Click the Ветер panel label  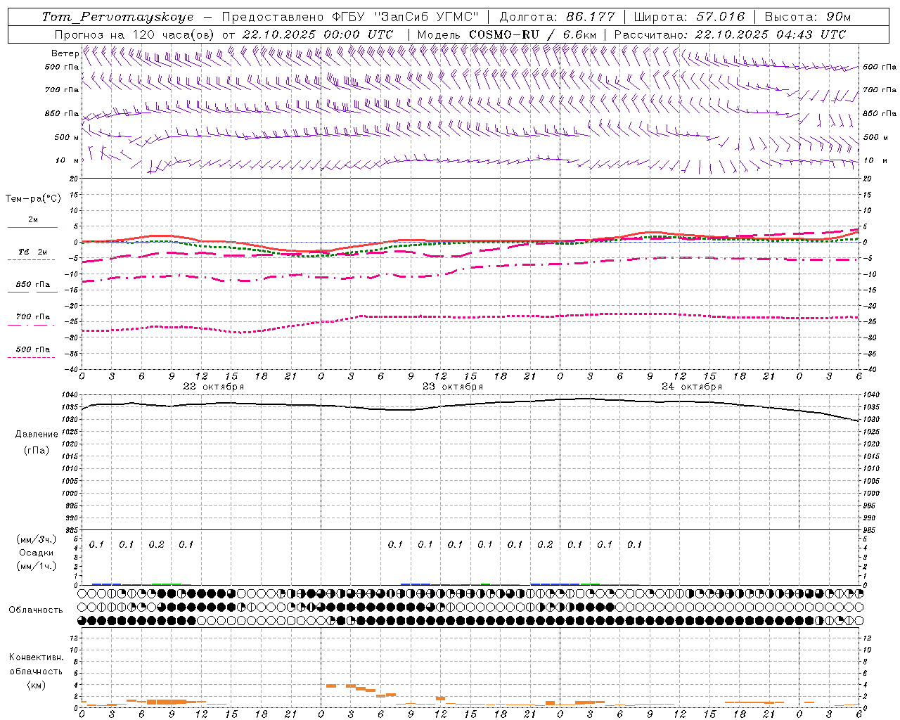pyautogui.click(x=65, y=53)
